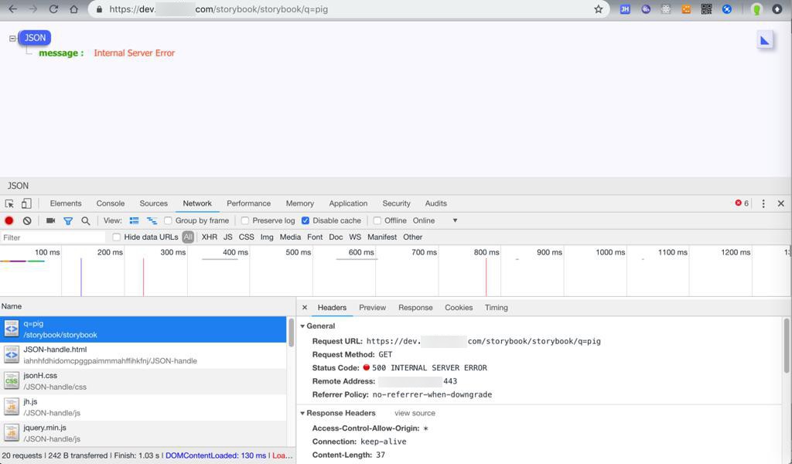792x464 pixels.
Task: Open the Timing tab
Action: coord(497,308)
